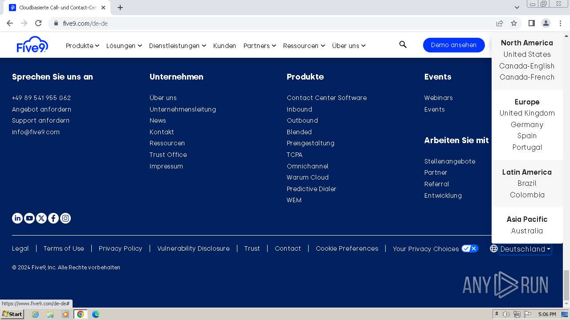Collapse the Deutschland region dropdown
The height and width of the screenshot is (320, 570).
point(525,249)
